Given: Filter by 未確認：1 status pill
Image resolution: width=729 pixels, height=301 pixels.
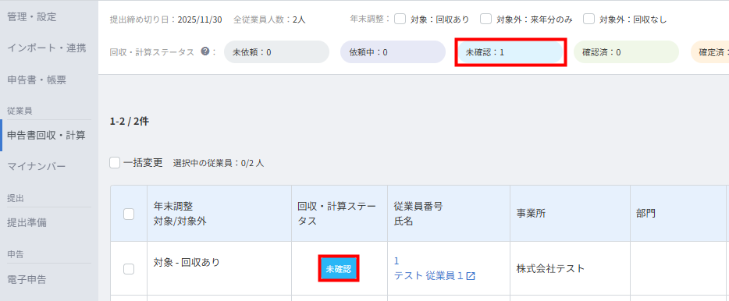Looking at the screenshot, I should click(510, 52).
